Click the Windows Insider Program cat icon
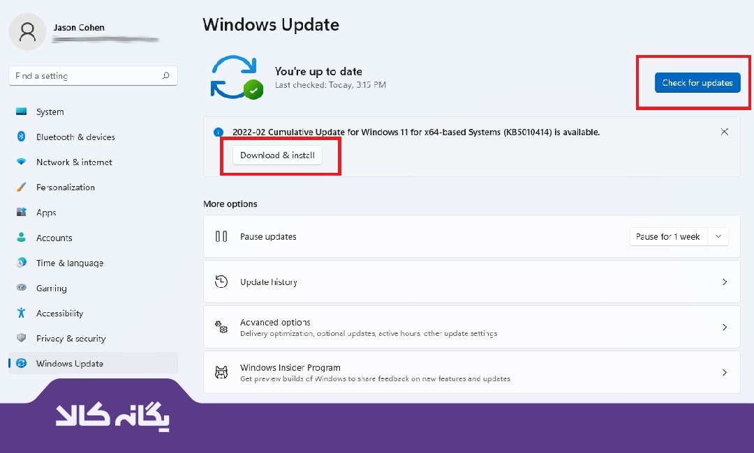The image size is (754, 453). tap(221, 372)
